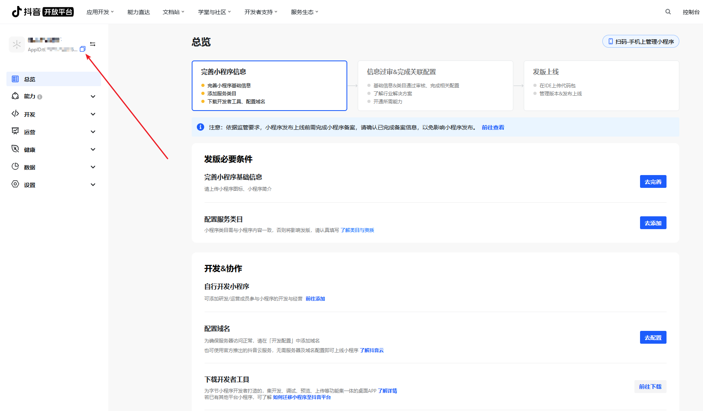Open search with the magnifier icon
Viewport: 703px width, 411px height.
[x=668, y=12]
